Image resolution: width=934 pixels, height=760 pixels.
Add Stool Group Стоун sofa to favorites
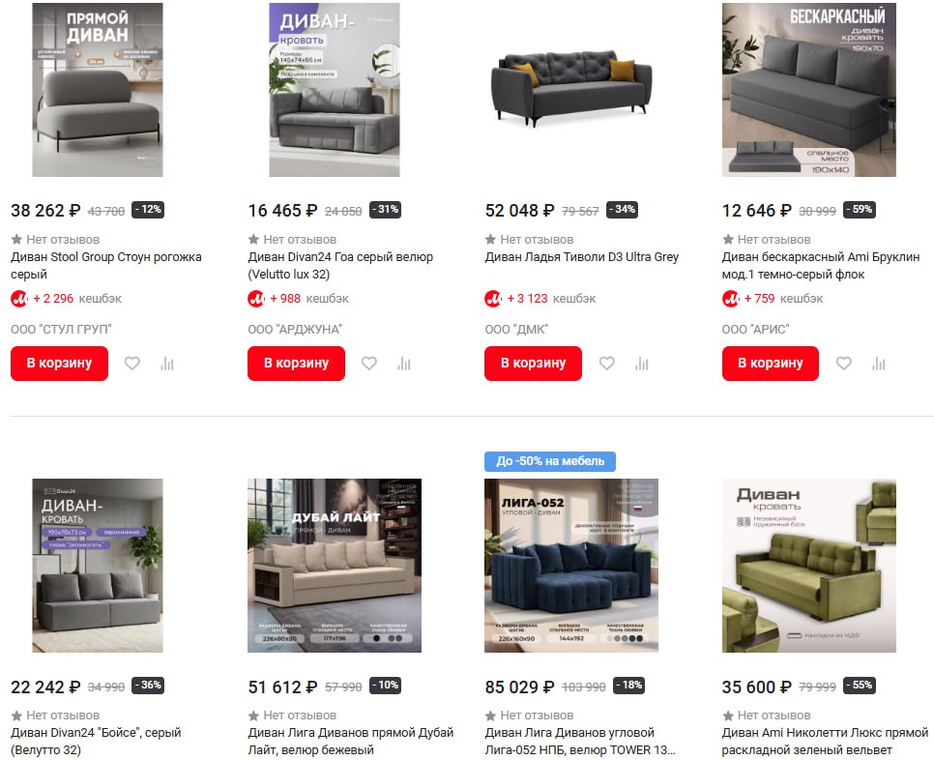(x=132, y=364)
